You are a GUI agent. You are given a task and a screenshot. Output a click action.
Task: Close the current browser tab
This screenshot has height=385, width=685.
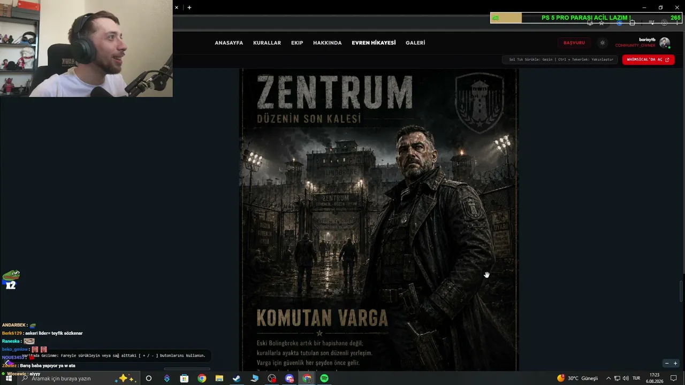pos(177,7)
